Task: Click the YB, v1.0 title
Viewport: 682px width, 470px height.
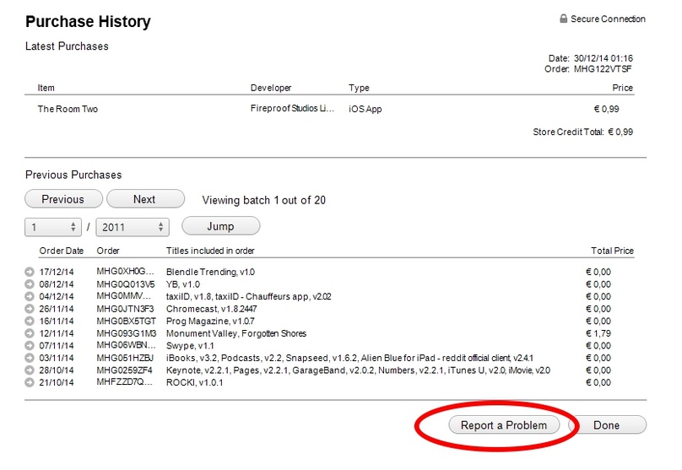Action: (183, 284)
